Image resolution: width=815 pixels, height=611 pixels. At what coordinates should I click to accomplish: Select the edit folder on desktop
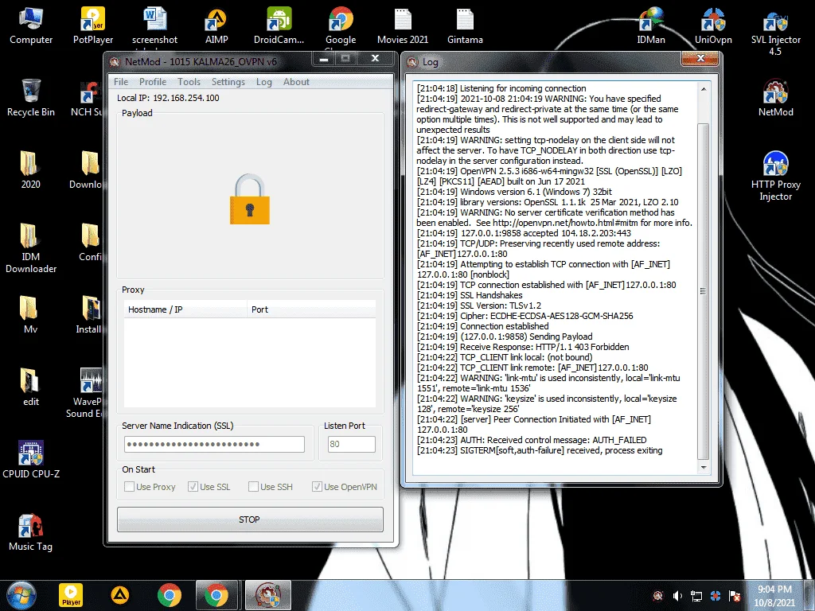[31, 387]
